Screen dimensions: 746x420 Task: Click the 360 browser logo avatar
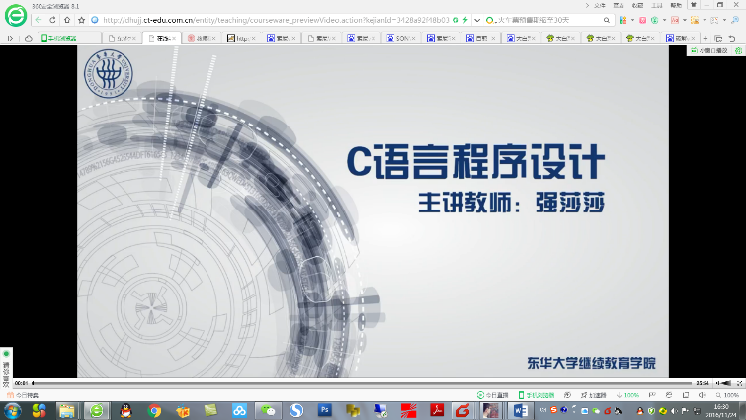tap(16, 15)
